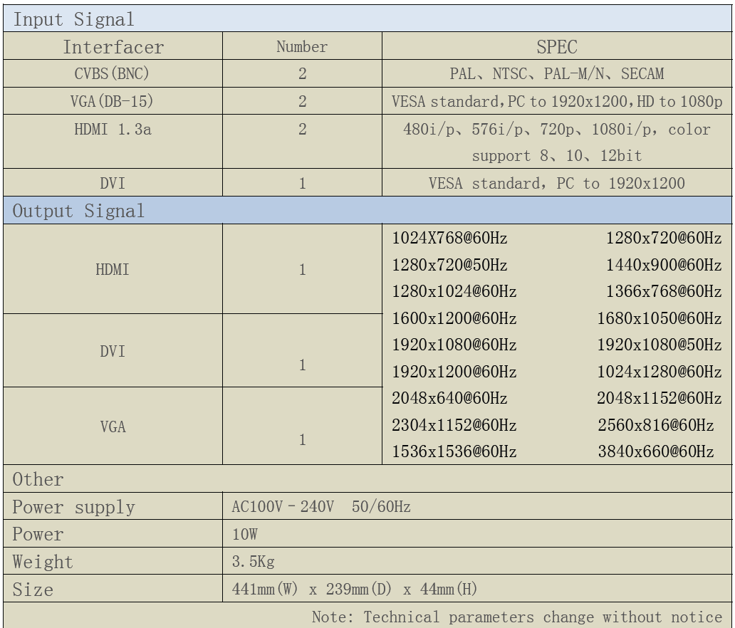This screenshot has width=735, height=628.
Task: Click '2048x1152@60Hz' resolution
Action: (659, 398)
